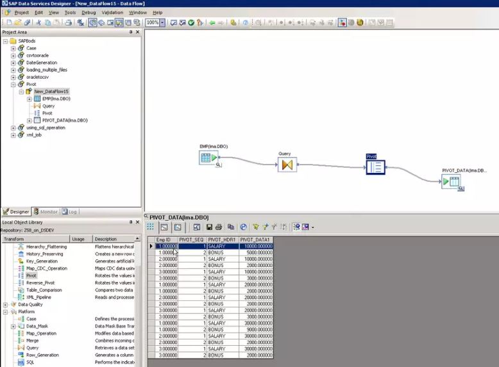Image resolution: width=499 pixels, height=367 pixels.
Task: Close the Project Area panel
Action: (x=137, y=32)
